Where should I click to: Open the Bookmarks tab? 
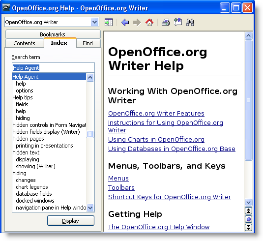(x=53, y=34)
